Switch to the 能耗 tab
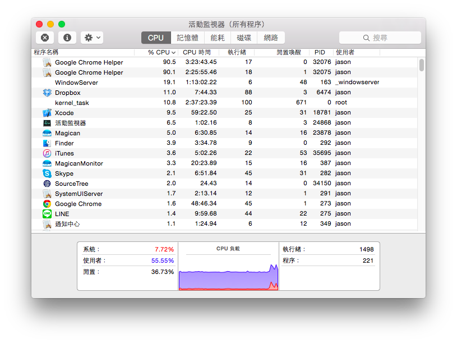457x343 pixels. pos(218,38)
